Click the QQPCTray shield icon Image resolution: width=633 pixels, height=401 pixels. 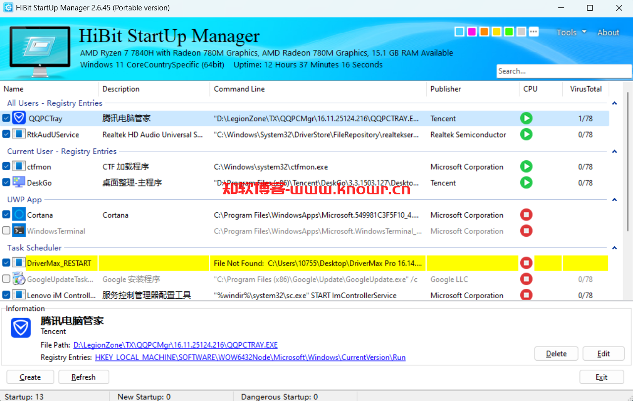click(19, 118)
